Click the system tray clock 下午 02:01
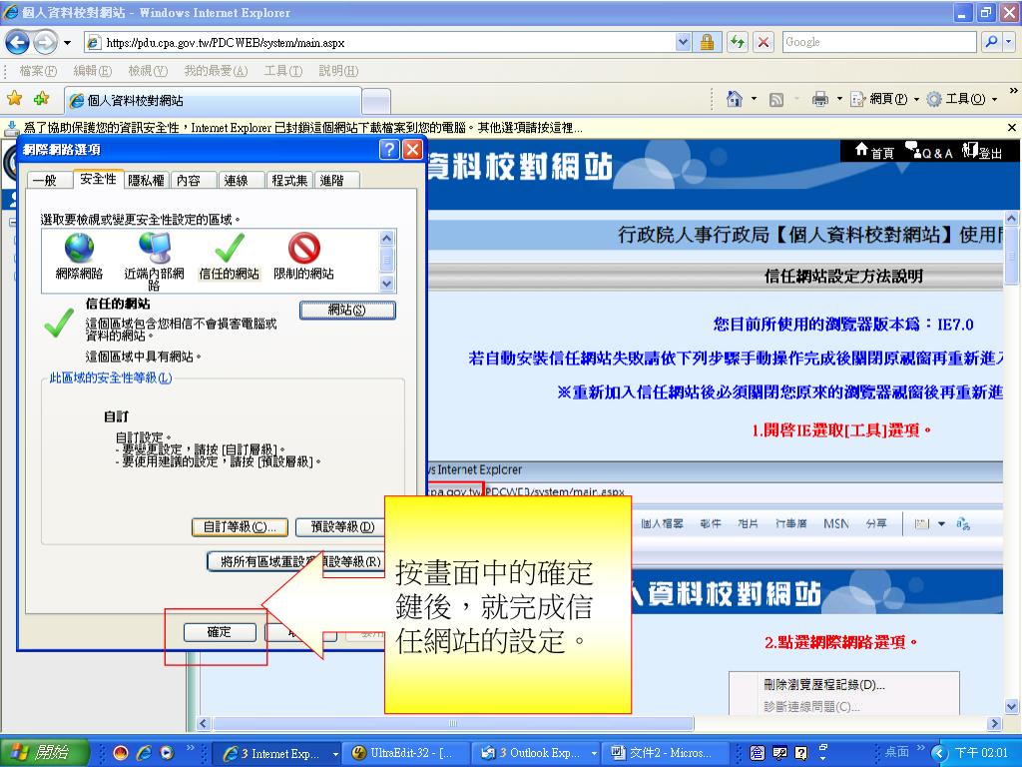 (x=981, y=753)
